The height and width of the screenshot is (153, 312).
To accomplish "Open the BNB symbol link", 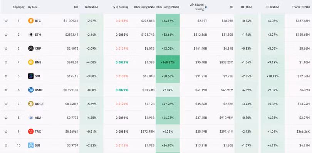I will click(x=38, y=62).
